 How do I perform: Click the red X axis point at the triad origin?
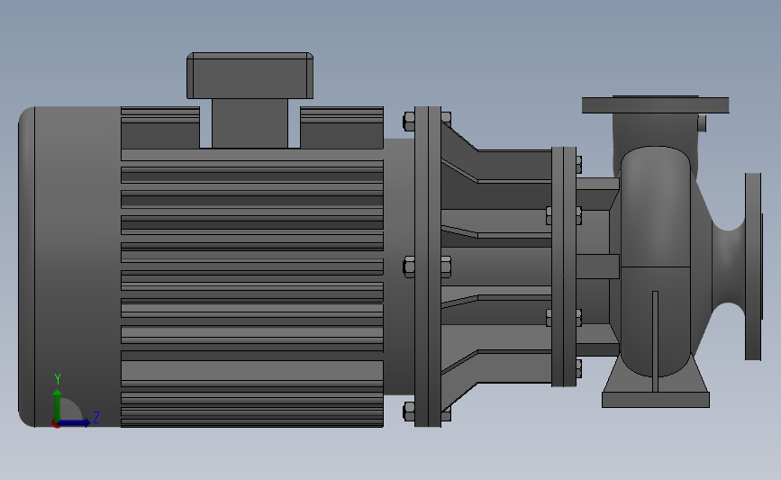tap(56, 424)
